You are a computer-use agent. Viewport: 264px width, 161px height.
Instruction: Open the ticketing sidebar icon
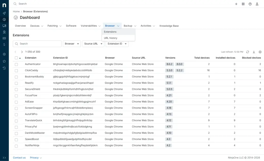tap(4, 38)
